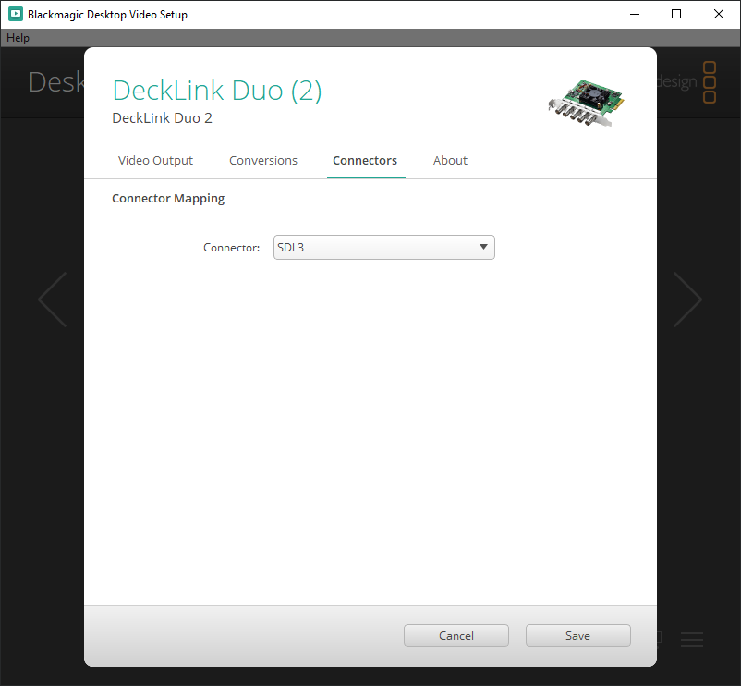Click the DeckLink Duo 2 subtitle
This screenshot has height=686, width=741.
click(x=162, y=118)
